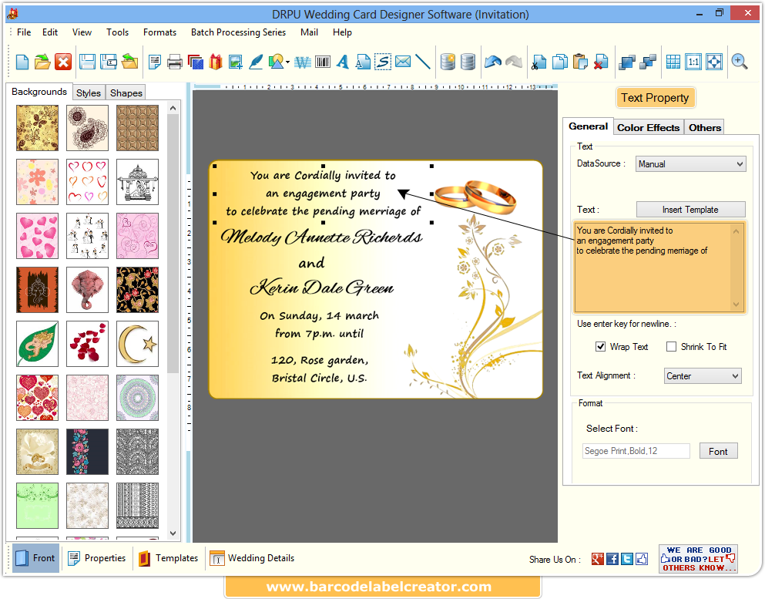Switch to the Others tab
The image size is (765, 599).
704,127
